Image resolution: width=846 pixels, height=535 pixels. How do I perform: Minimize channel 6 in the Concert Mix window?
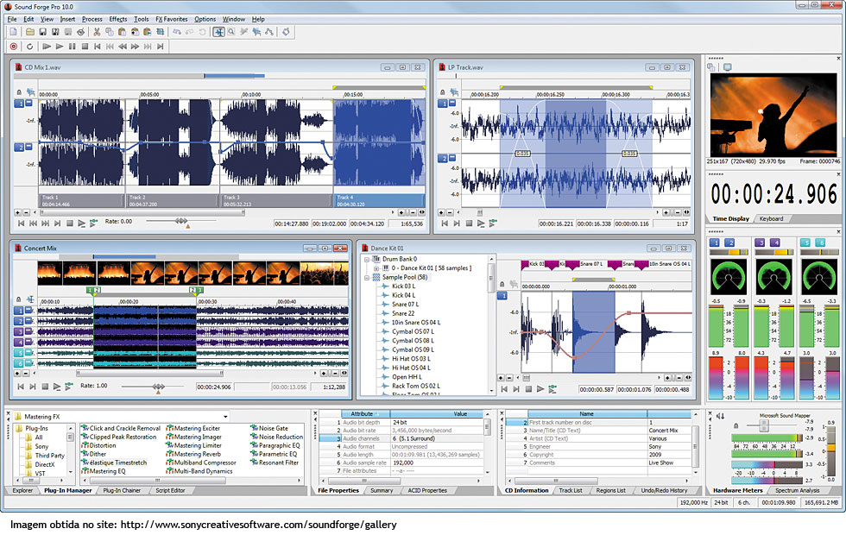point(29,363)
